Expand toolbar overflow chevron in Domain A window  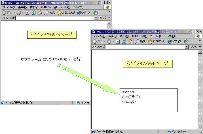(109, 11)
